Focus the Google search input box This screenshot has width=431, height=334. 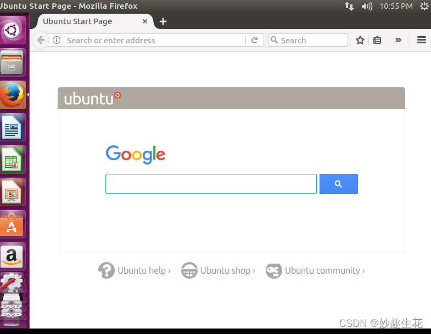pyautogui.click(x=211, y=184)
